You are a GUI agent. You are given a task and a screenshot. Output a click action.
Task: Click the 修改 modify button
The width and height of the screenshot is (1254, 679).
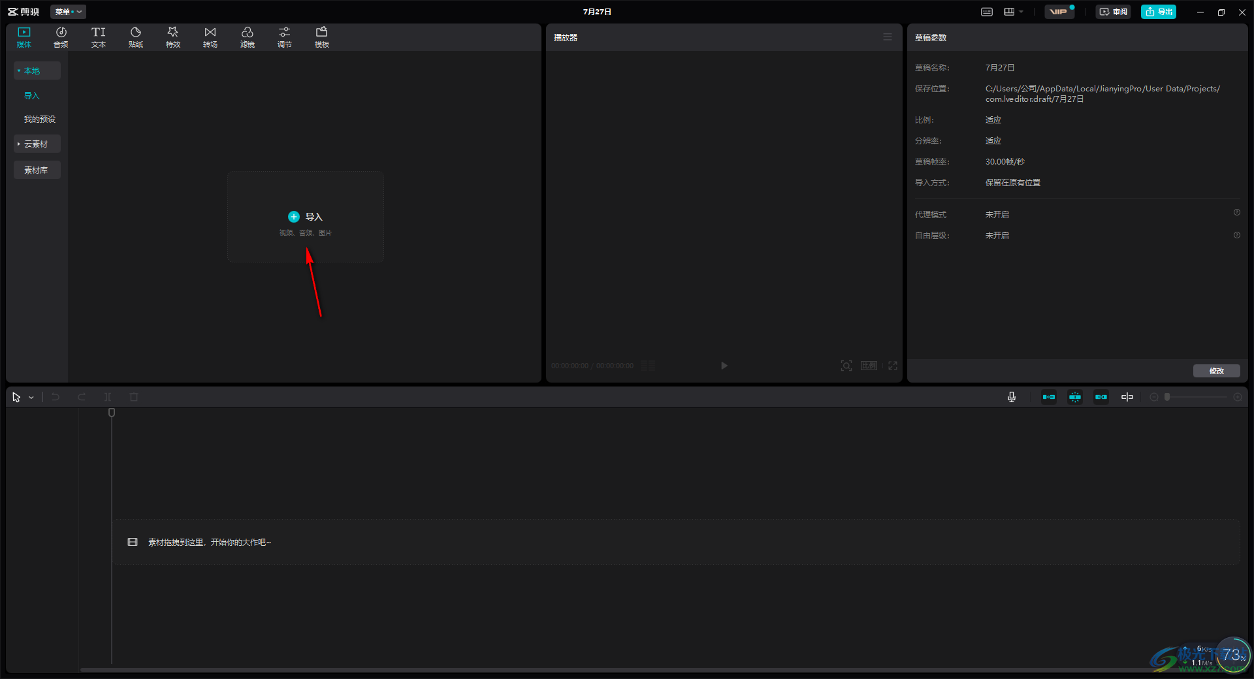[x=1217, y=371]
